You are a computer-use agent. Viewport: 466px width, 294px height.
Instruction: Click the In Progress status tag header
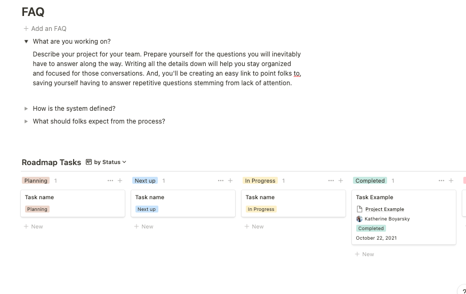(260, 181)
